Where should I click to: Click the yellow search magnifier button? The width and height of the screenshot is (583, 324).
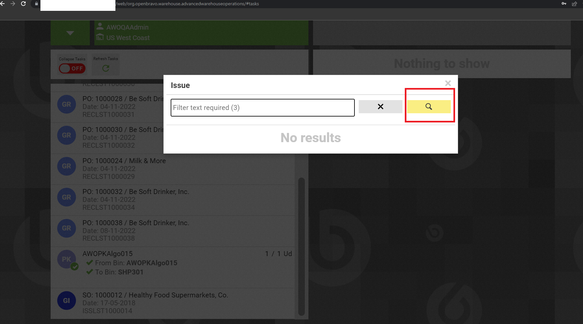coord(428,107)
